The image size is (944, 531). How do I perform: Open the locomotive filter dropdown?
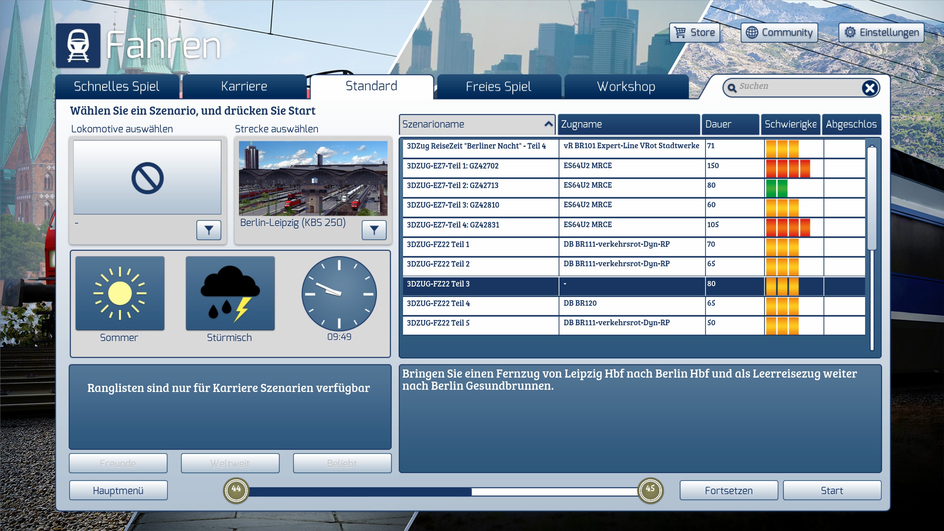pyautogui.click(x=208, y=230)
